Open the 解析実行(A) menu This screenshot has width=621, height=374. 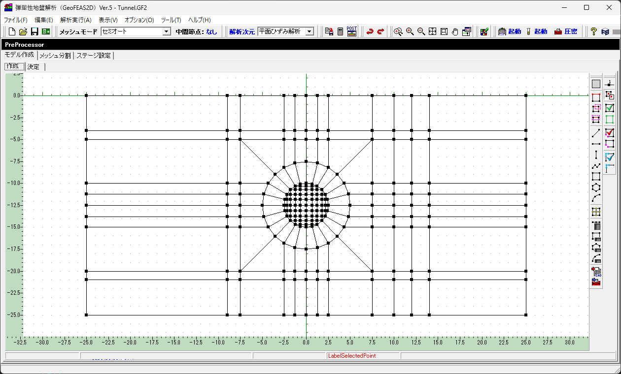coord(76,20)
